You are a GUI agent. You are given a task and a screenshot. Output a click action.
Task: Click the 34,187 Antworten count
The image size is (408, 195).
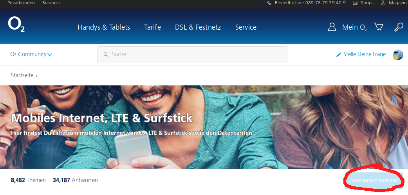[x=76, y=180]
